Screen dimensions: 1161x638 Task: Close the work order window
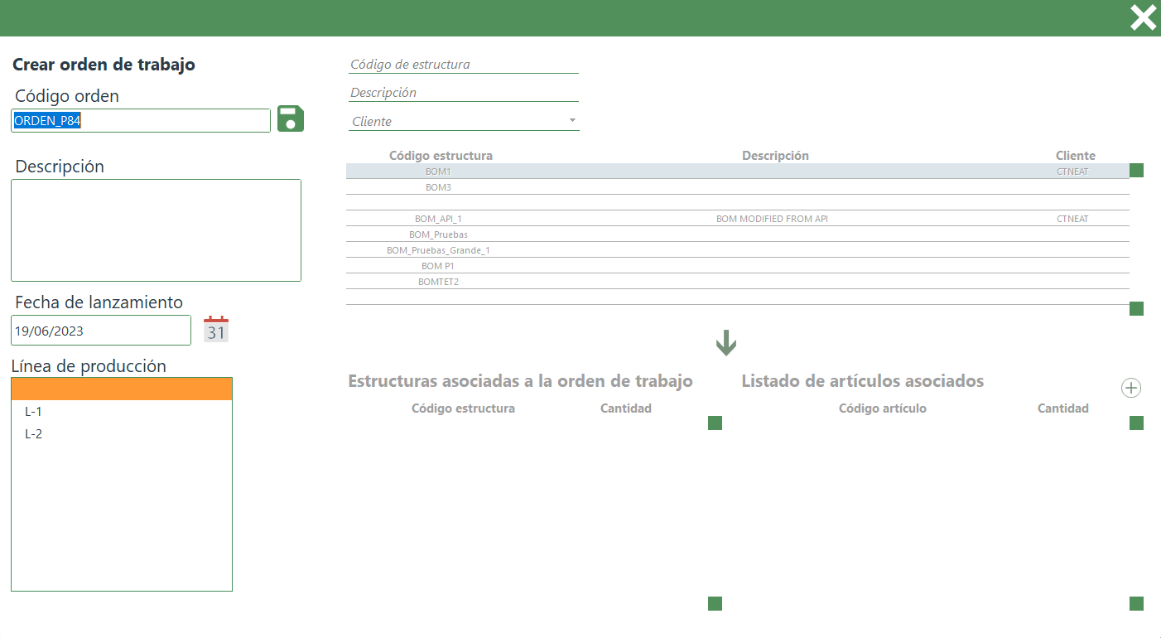click(1143, 17)
